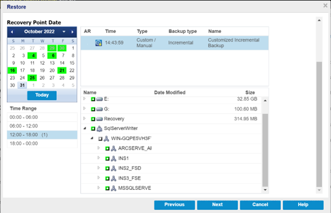Click the Cancel button
This screenshot has height=213, width=331.
click(260, 205)
